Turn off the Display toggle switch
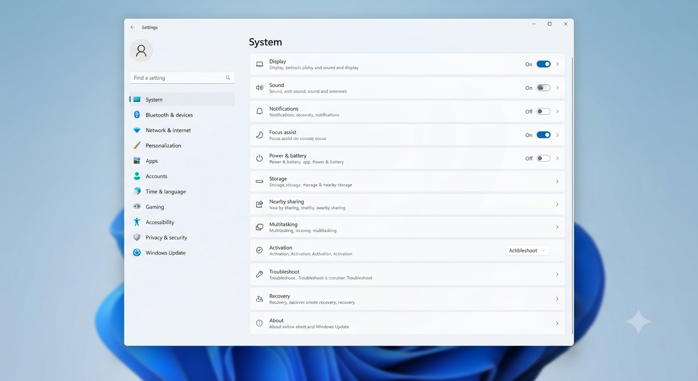 point(543,64)
